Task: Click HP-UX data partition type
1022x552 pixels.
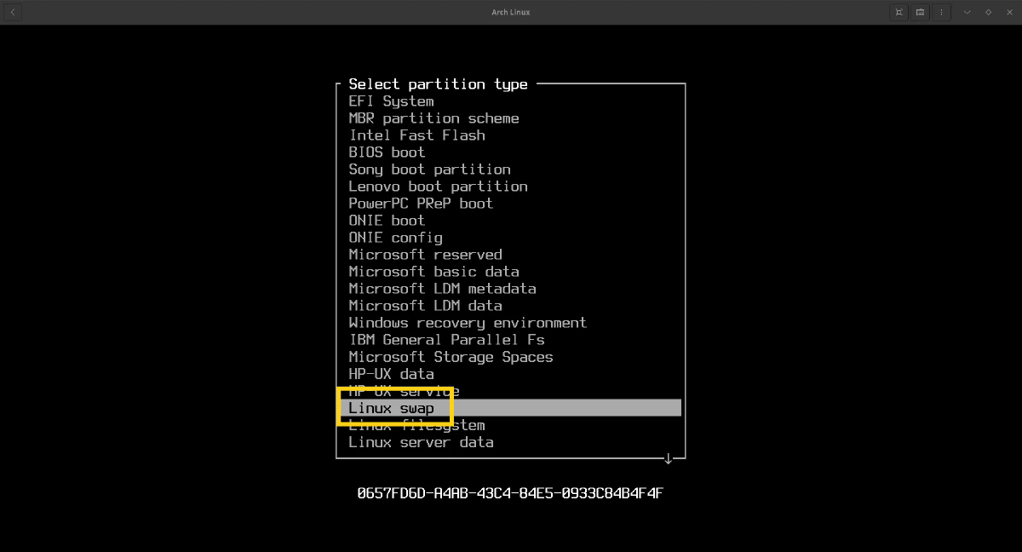Action: click(391, 374)
